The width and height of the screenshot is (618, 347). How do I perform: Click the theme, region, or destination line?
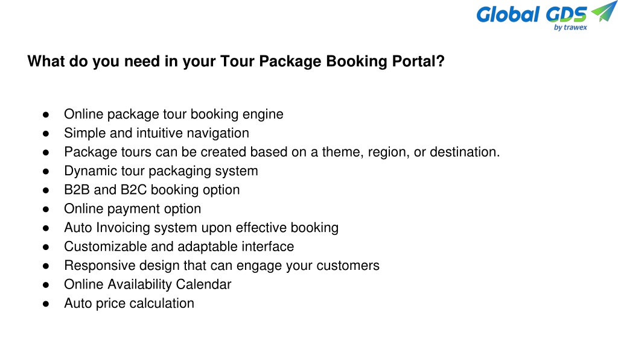tap(282, 152)
